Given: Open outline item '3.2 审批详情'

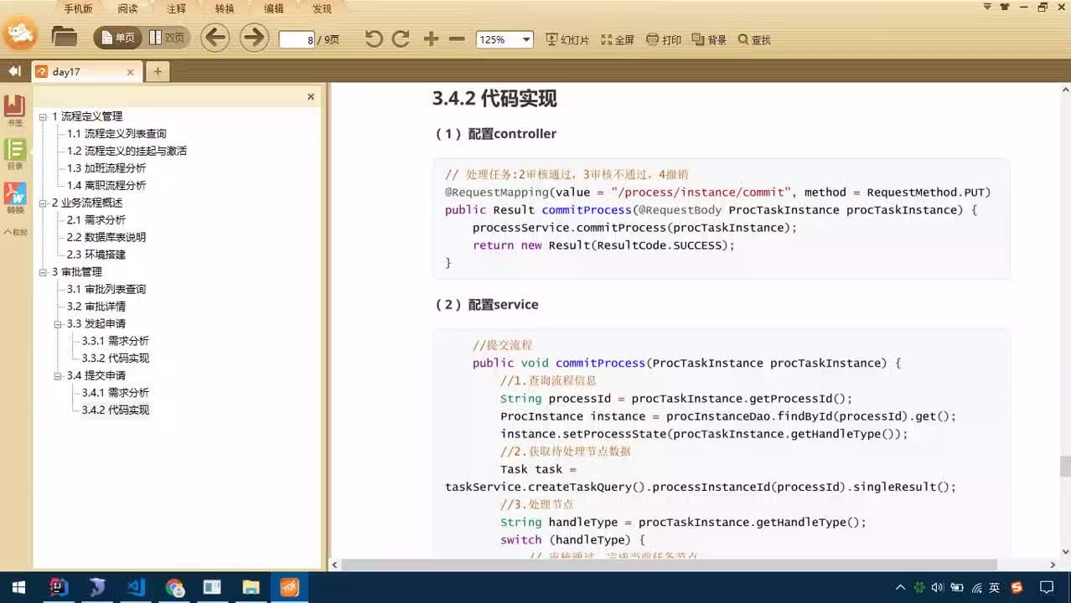Looking at the screenshot, I should pyautogui.click(x=96, y=307).
